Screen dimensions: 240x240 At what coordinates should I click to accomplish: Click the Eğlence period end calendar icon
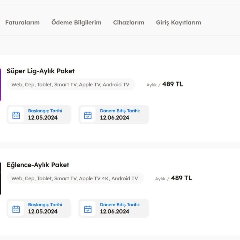pos(88,209)
